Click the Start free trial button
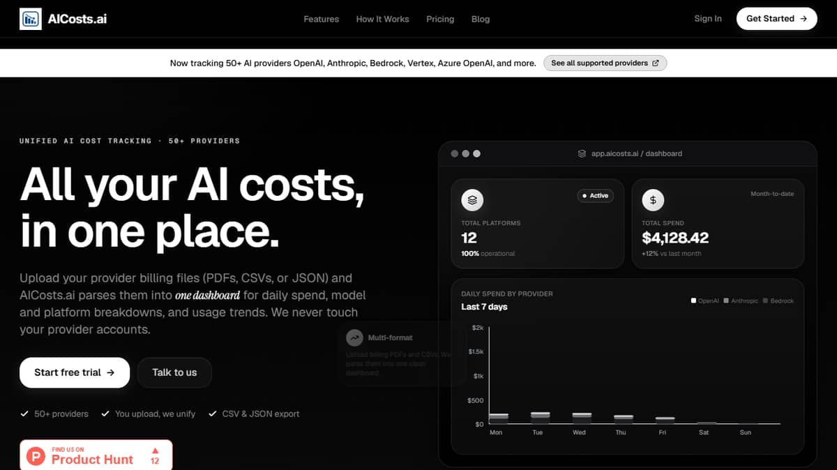Viewport: 837px width, 470px height. coord(75,372)
